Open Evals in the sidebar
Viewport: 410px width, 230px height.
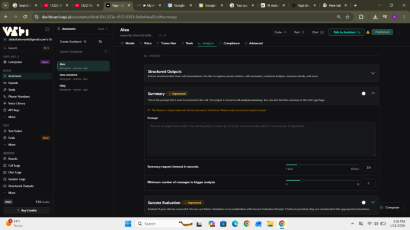point(11,137)
